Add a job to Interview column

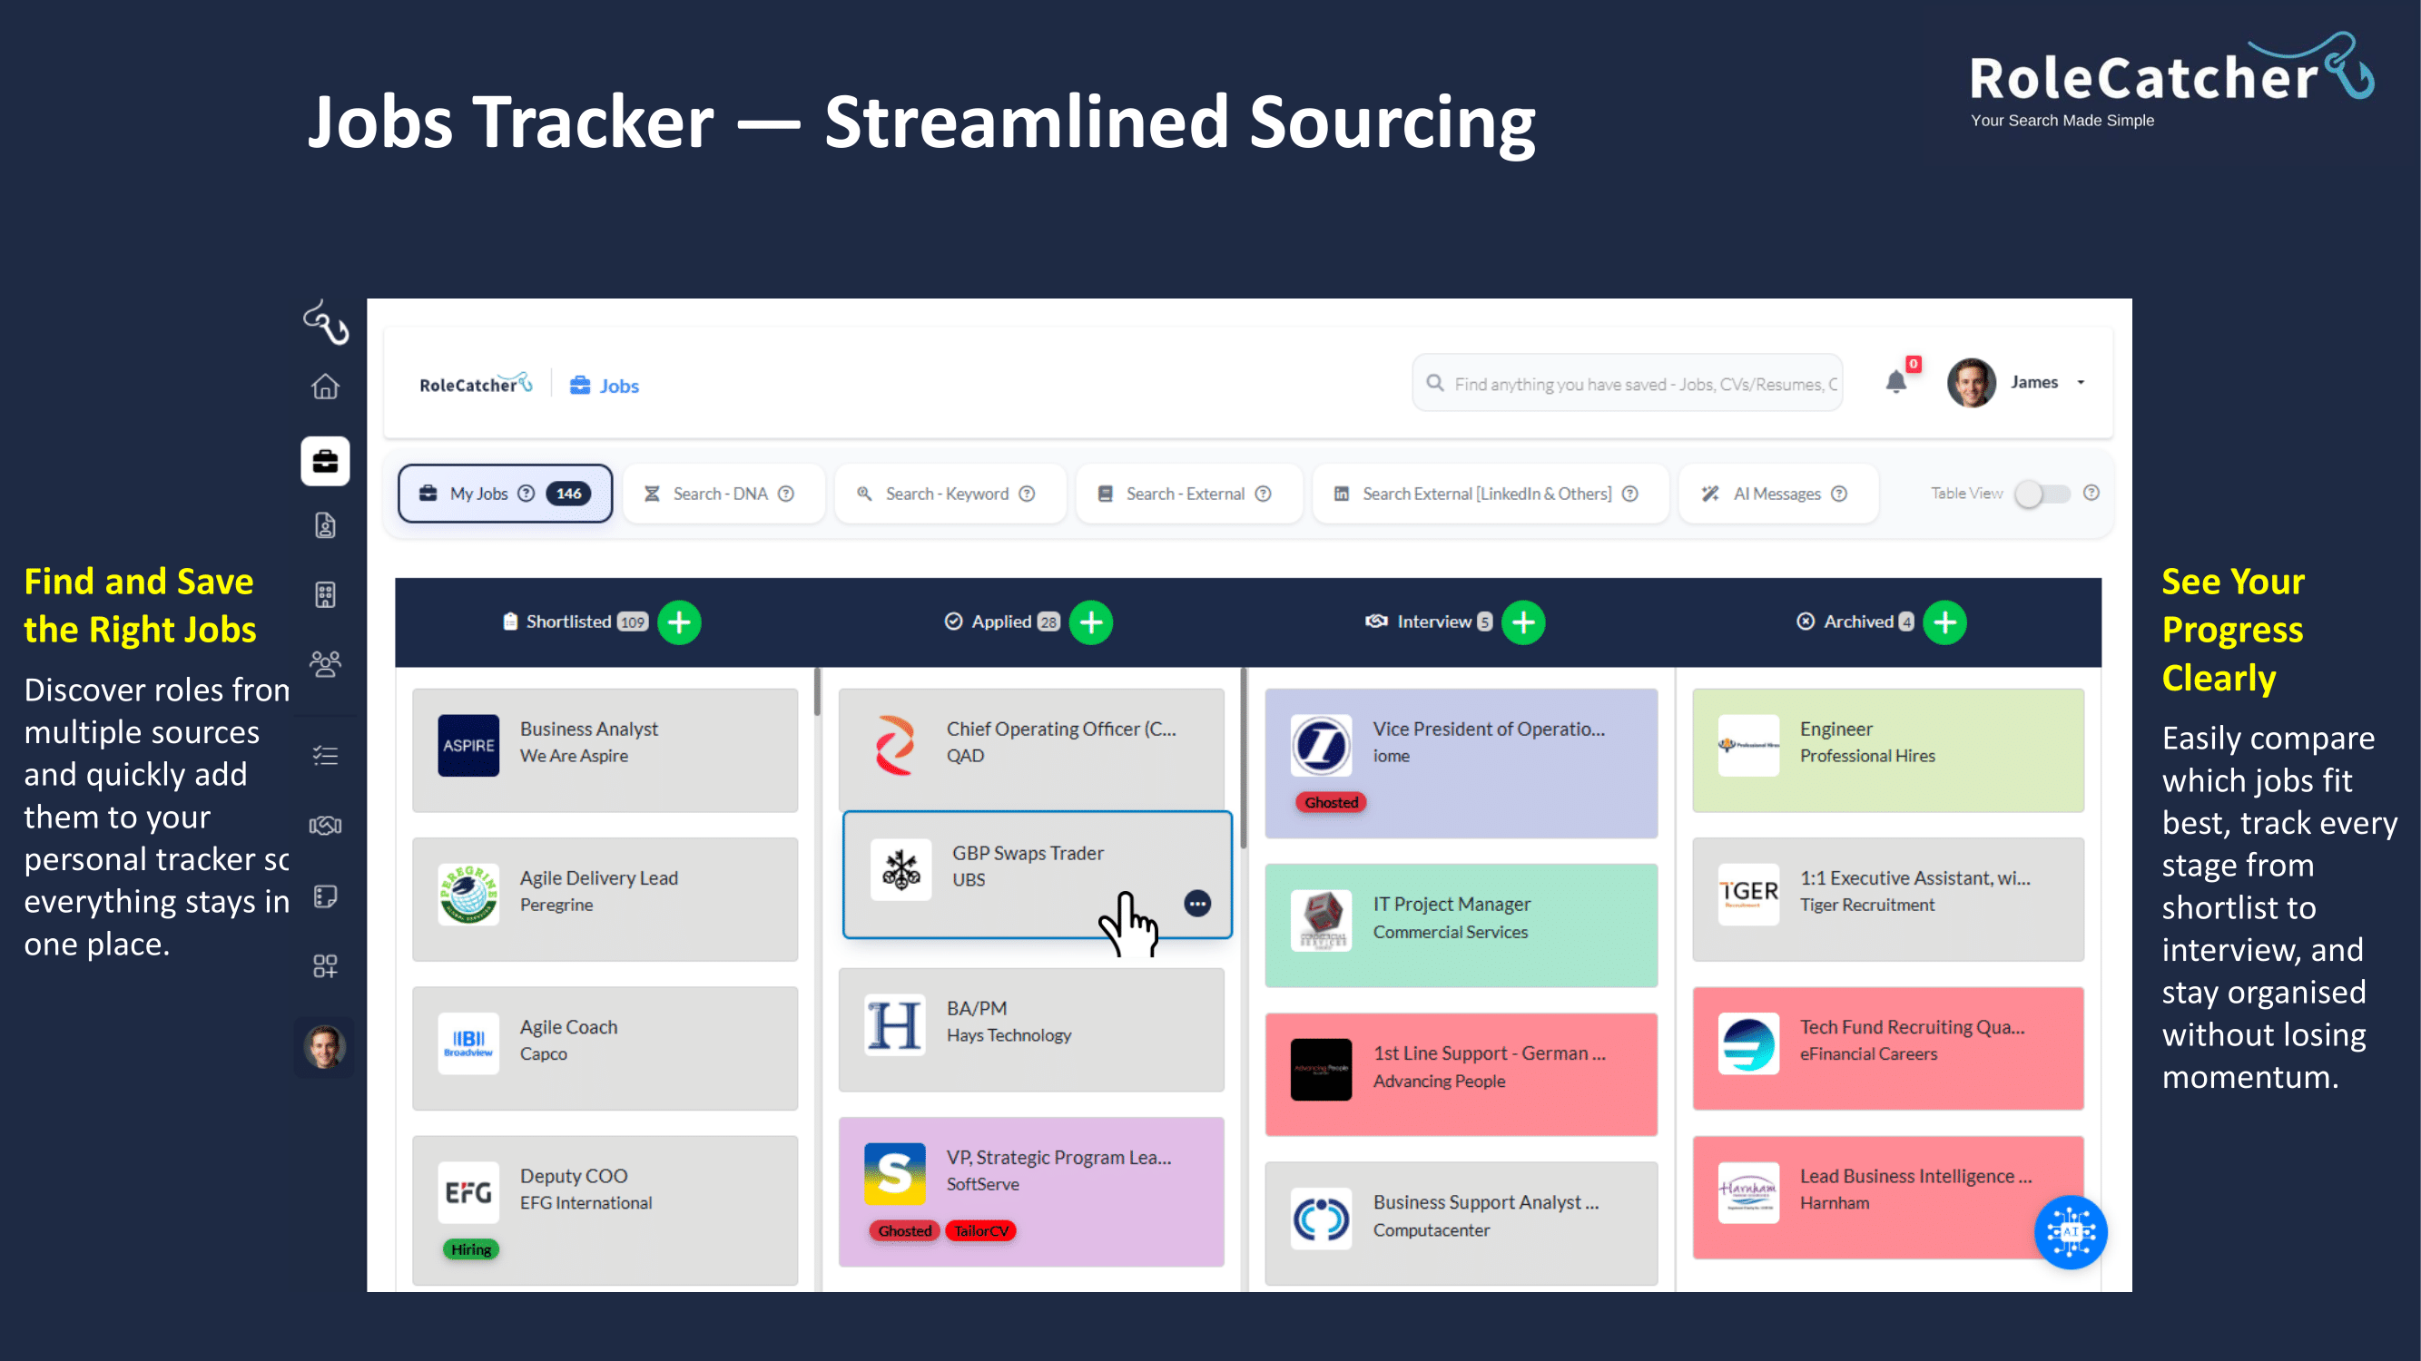coord(1523,622)
